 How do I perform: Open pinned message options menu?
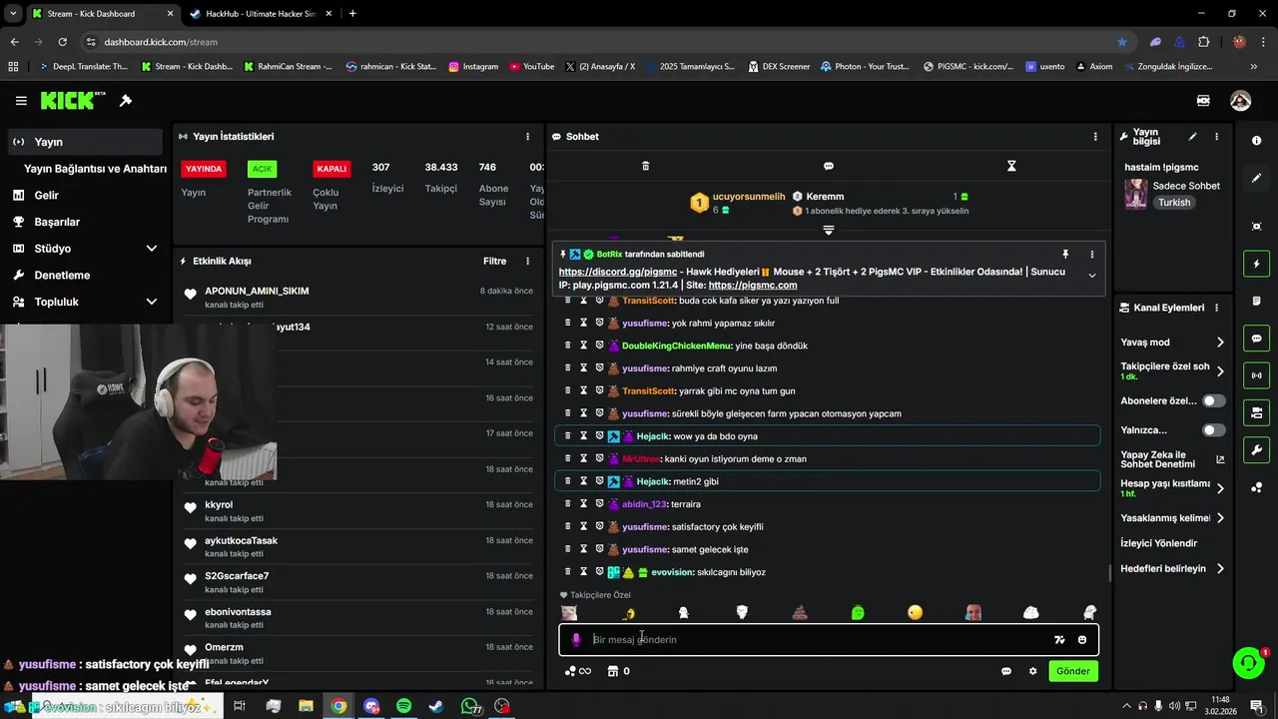point(1091,255)
